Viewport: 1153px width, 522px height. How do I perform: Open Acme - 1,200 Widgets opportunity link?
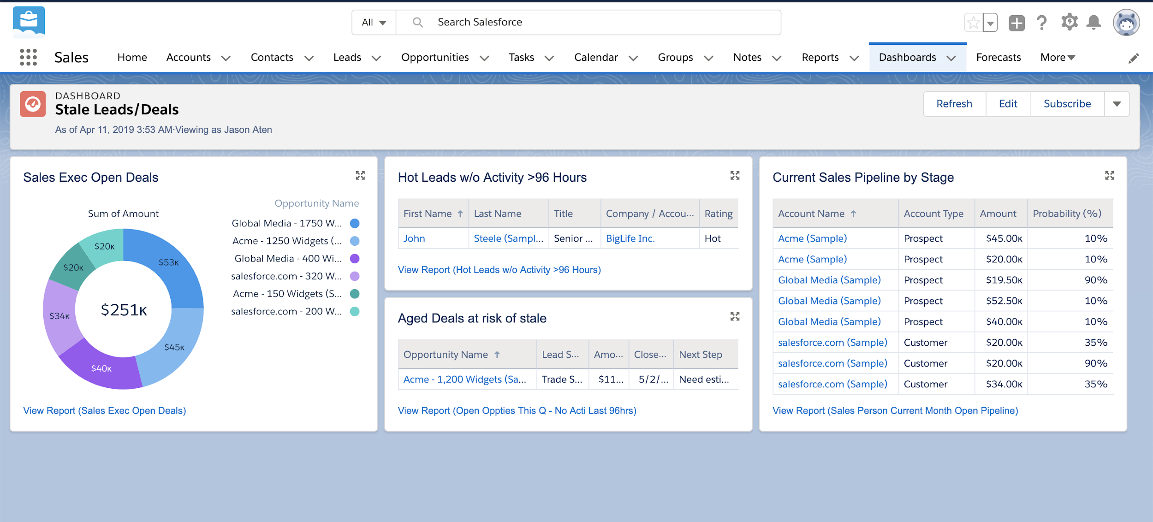tap(464, 379)
